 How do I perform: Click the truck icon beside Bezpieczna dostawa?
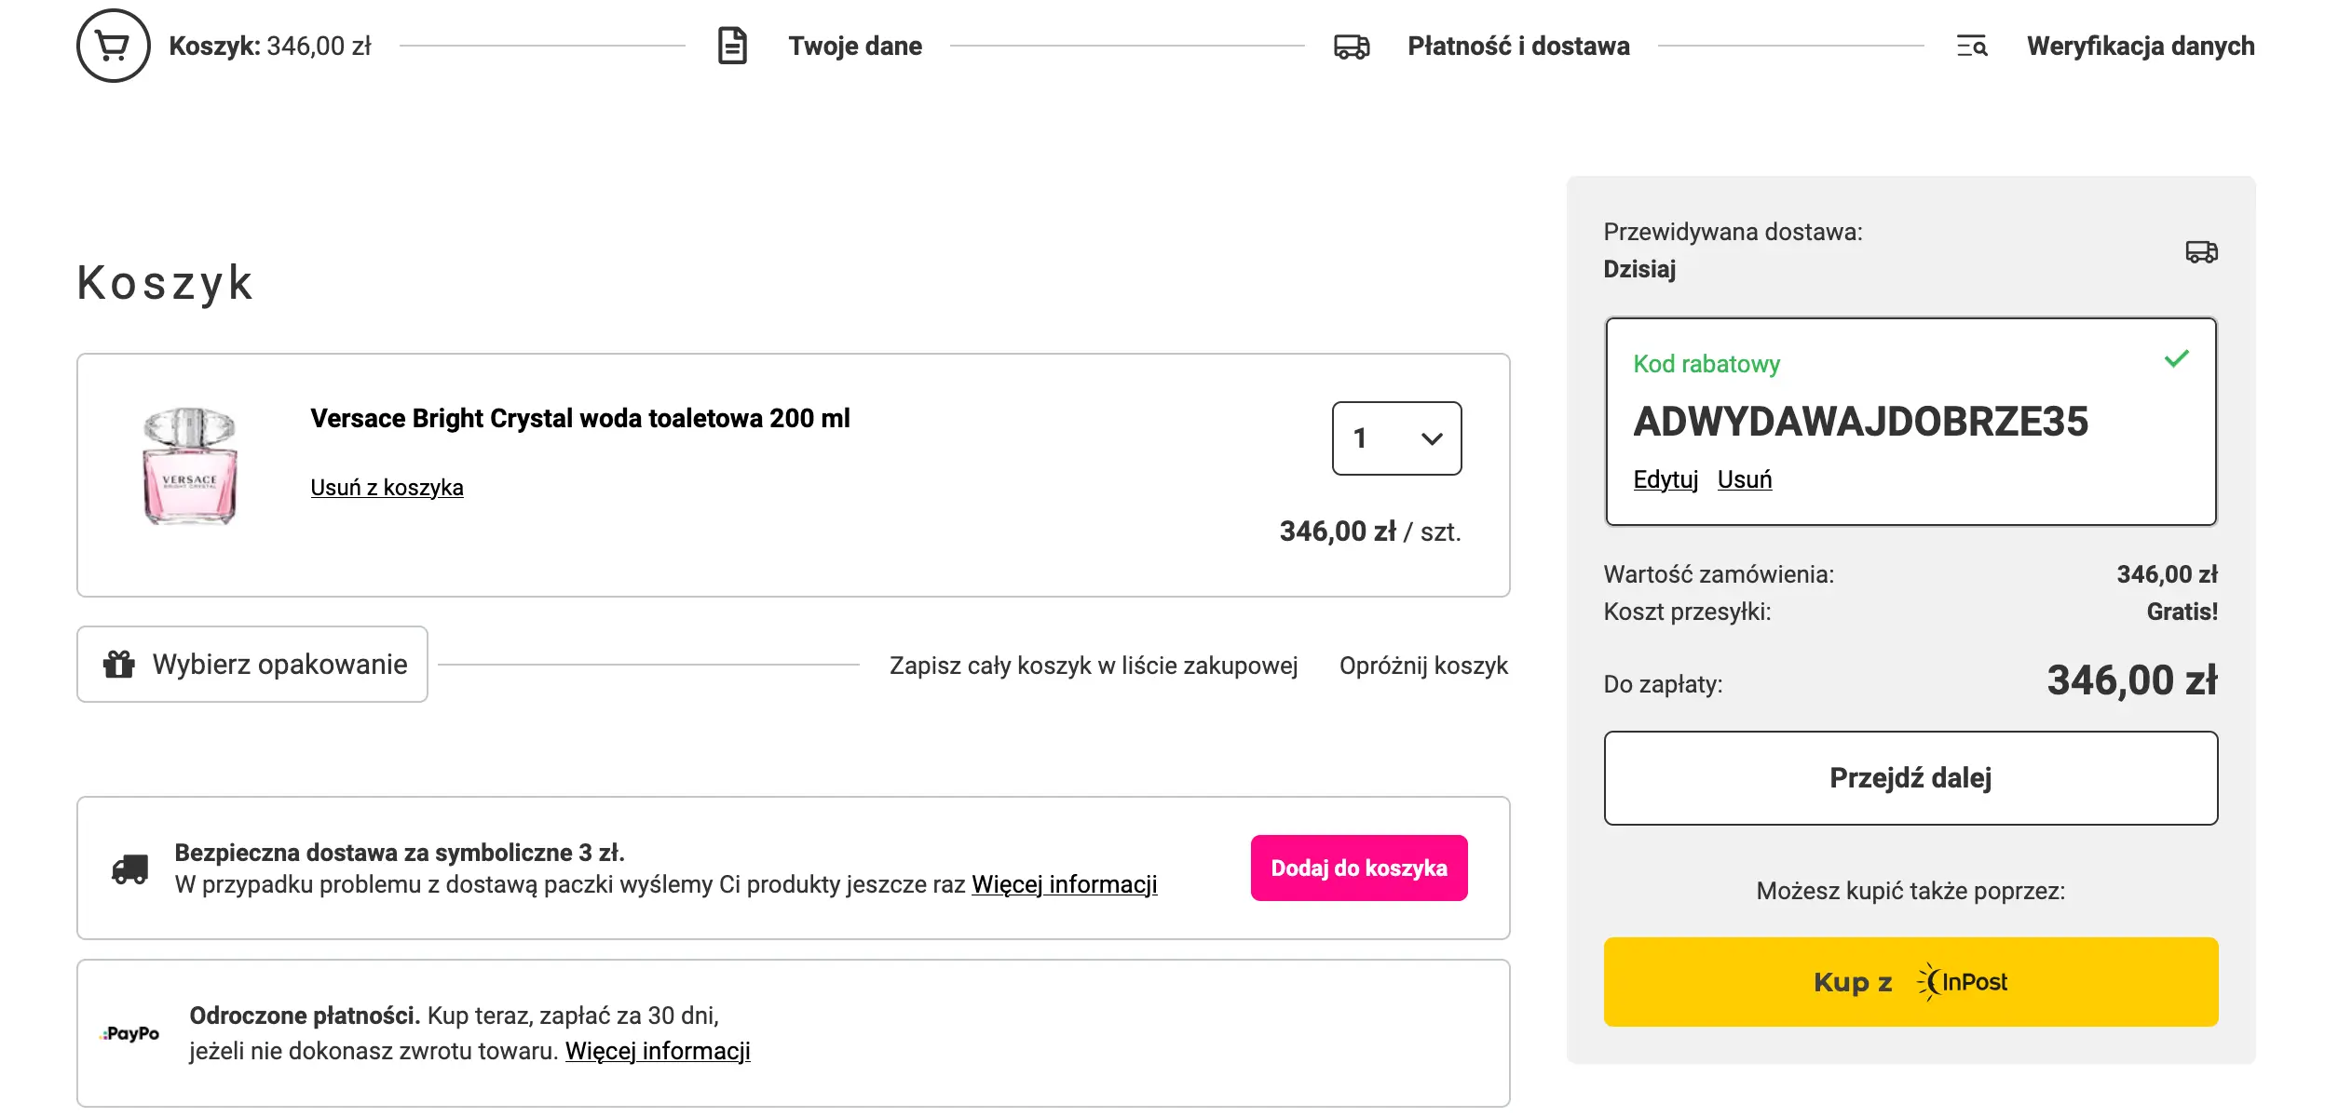pyautogui.click(x=129, y=868)
